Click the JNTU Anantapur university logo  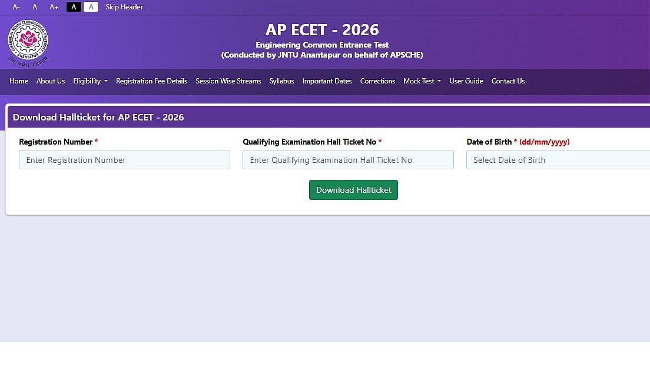pos(28,42)
